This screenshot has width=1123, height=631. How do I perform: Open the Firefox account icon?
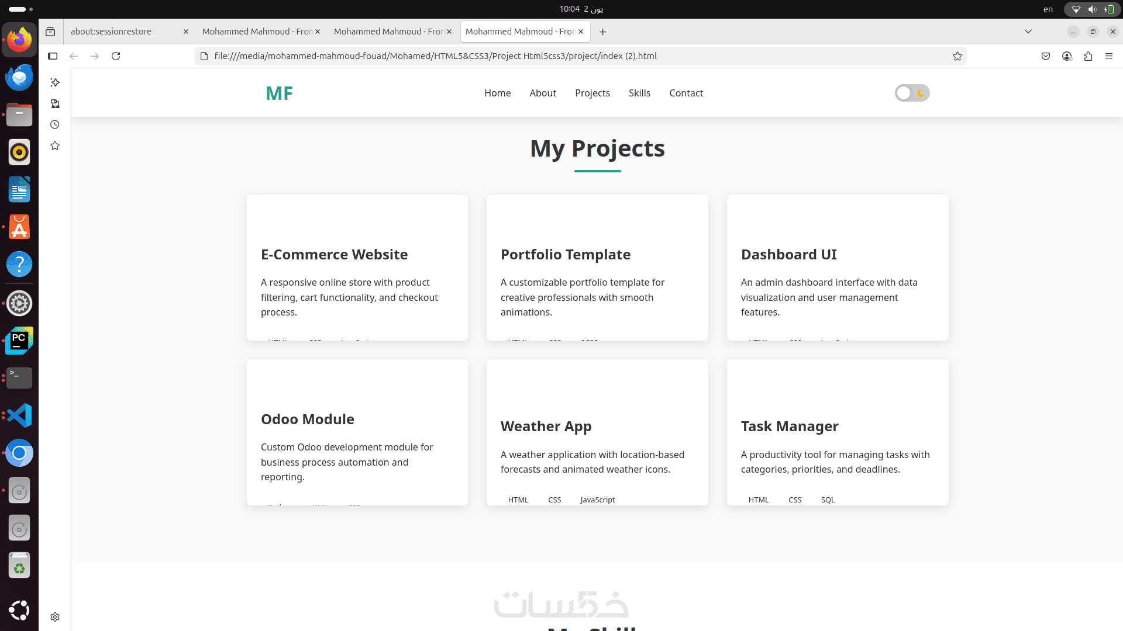pos(1067,56)
